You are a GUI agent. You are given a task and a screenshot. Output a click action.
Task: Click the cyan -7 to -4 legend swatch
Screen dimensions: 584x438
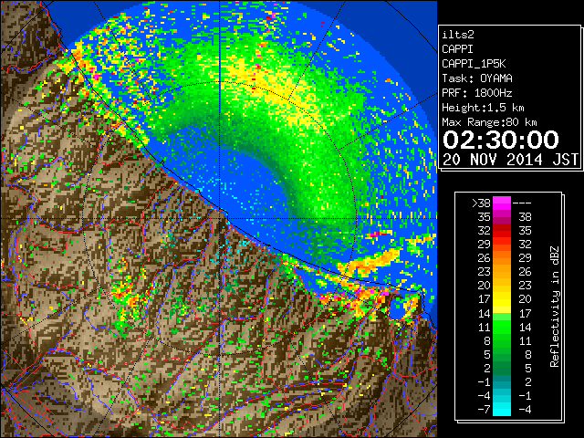[x=502, y=409]
